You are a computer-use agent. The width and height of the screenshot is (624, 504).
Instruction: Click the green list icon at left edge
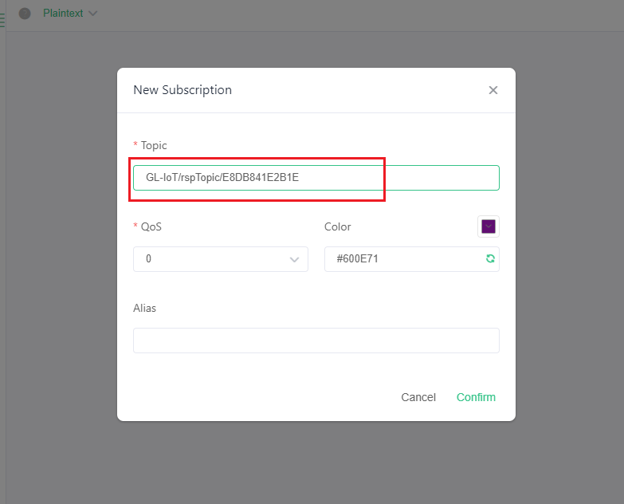point(2,20)
